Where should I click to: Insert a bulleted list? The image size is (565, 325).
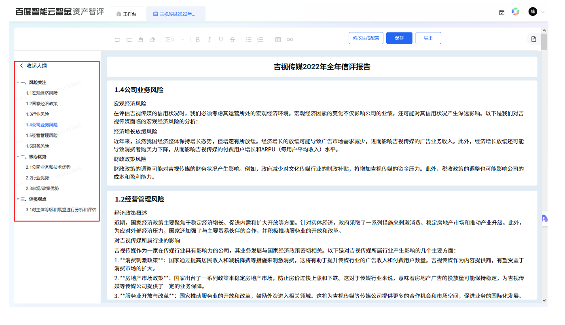coord(249,39)
